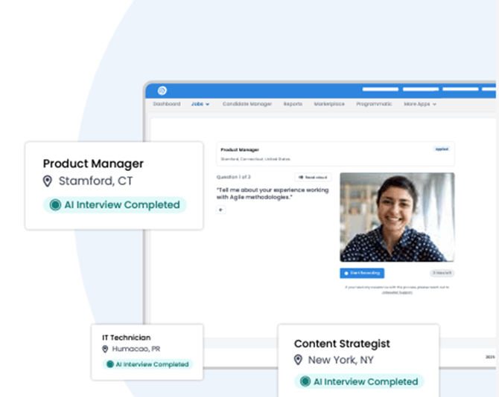499x397 pixels.
Task: Expand the More Apps dropdown
Action: [420, 104]
